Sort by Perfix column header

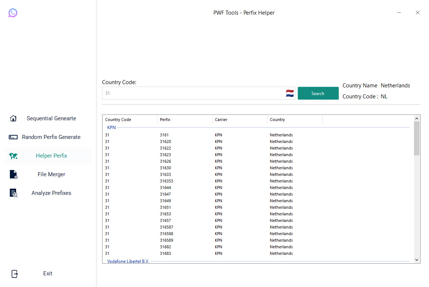click(185, 120)
